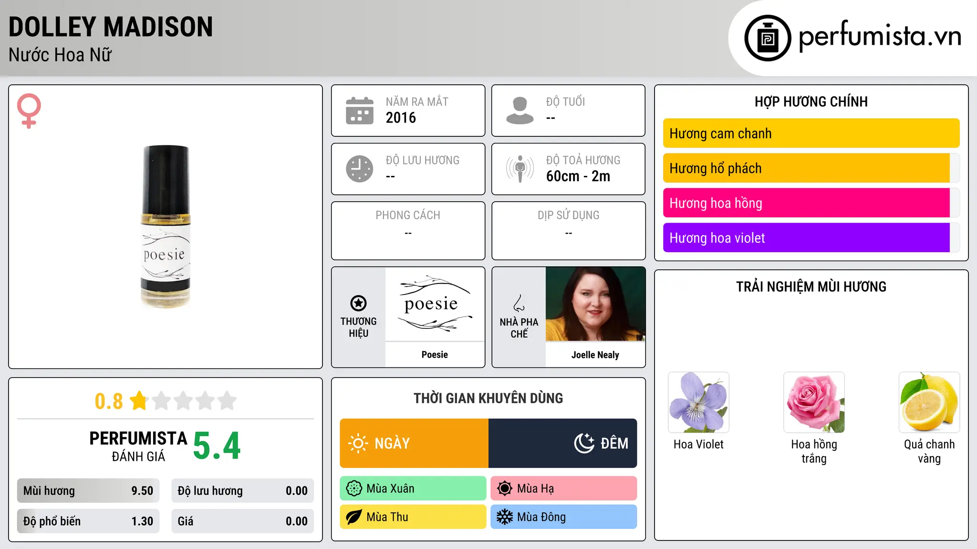Click the Mùi hương 9.50 score bar

(88, 491)
